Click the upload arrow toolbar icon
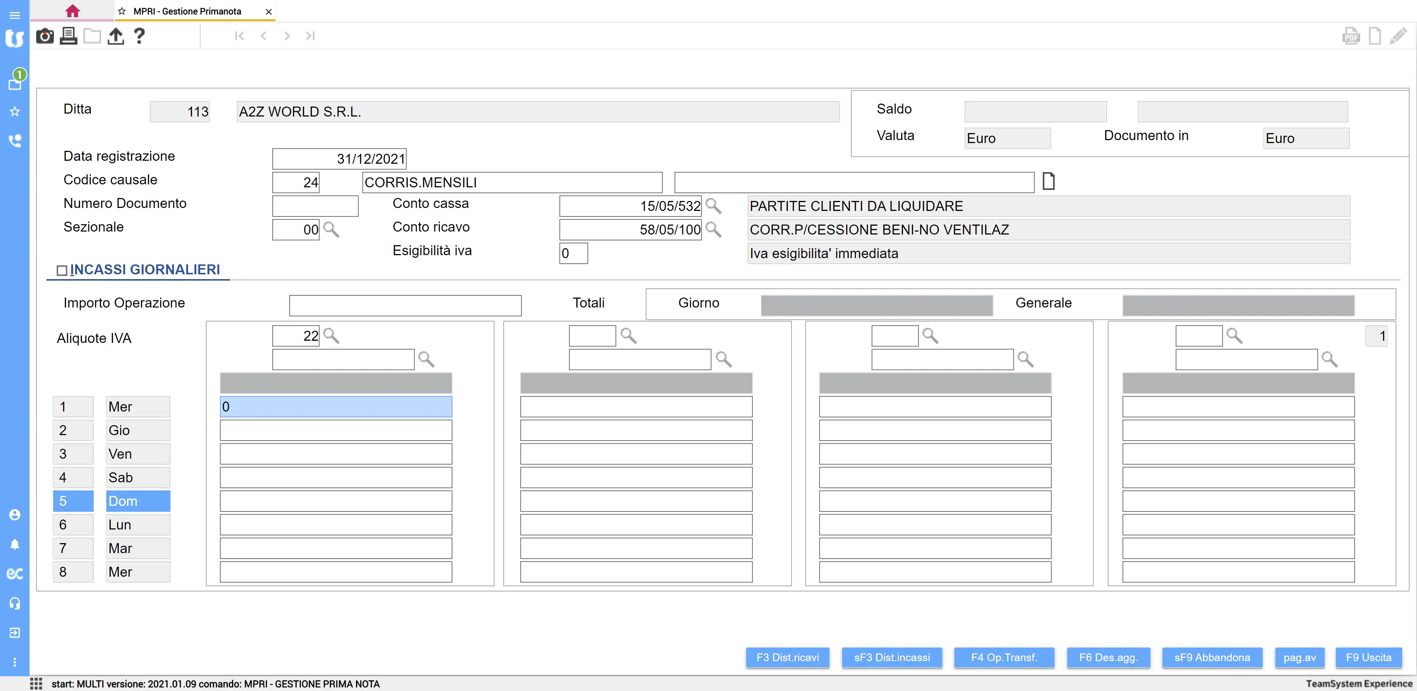1417x691 pixels. point(116,36)
